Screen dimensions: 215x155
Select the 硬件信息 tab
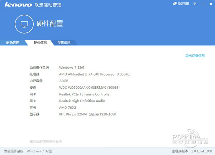[x=40, y=43]
